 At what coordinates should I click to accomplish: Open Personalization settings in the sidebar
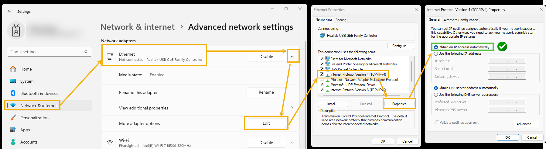click(x=49, y=118)
